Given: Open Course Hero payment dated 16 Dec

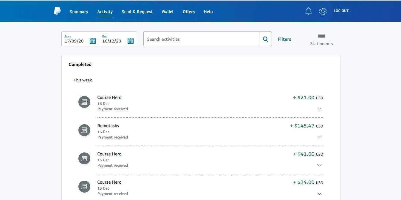Looking at the screenshot, I should (x=109, y=97).
